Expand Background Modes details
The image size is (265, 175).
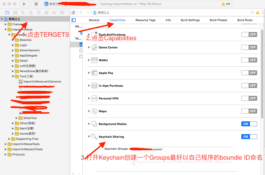(x=89, y=124)
